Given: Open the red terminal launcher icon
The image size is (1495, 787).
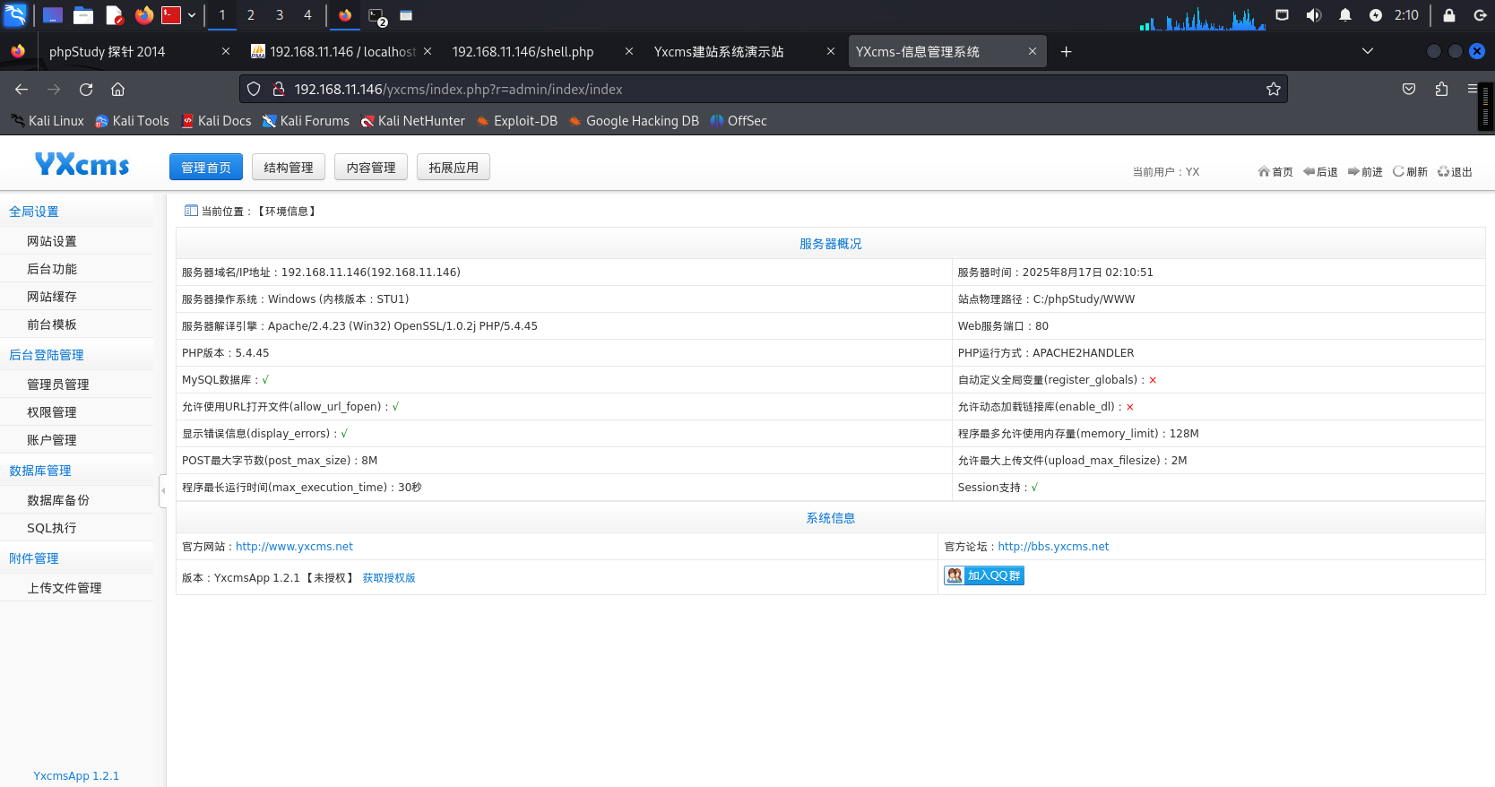Looking at the screenshot, I should click(171, 15).
